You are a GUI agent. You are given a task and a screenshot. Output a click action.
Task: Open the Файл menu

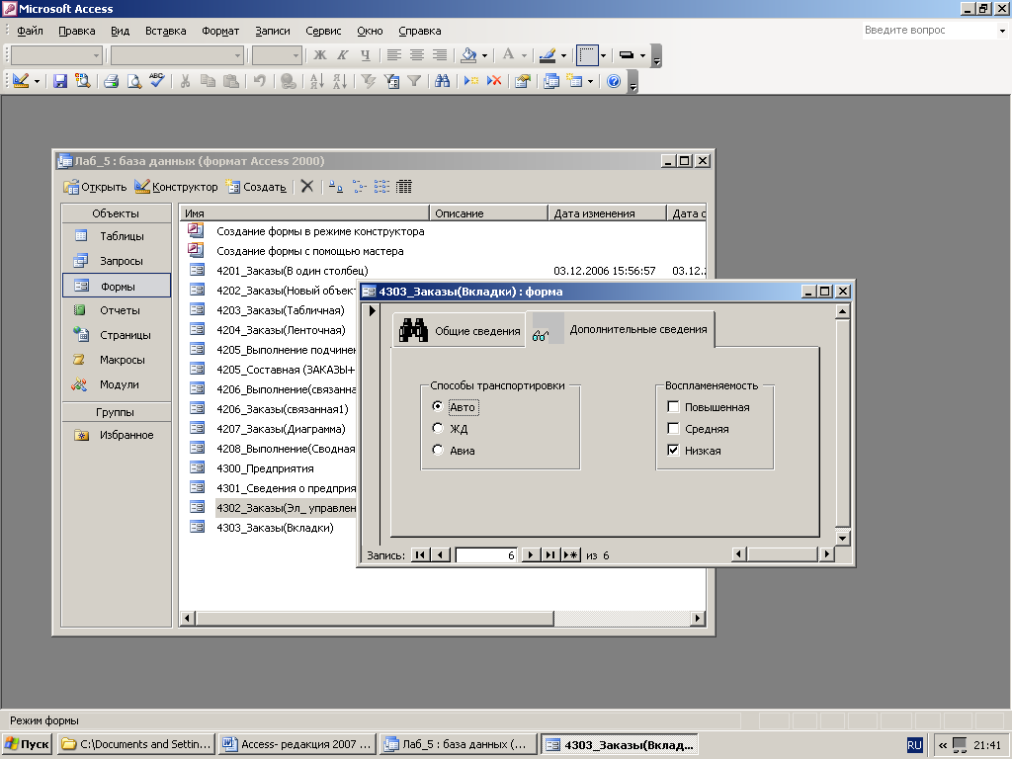click(30, 31)
